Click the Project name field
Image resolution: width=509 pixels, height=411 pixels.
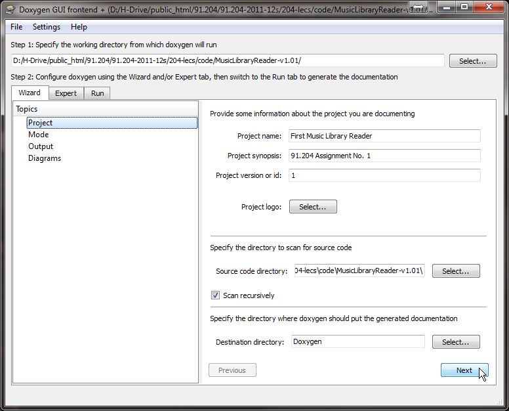384,136
